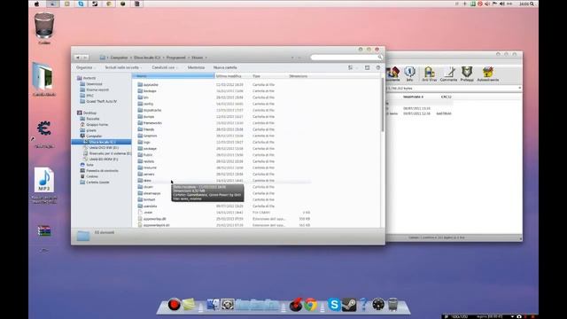This screenshot has height=319, width=567.
Task: Click the Explorer forward arrow button
Action: [x=85, y=58]
